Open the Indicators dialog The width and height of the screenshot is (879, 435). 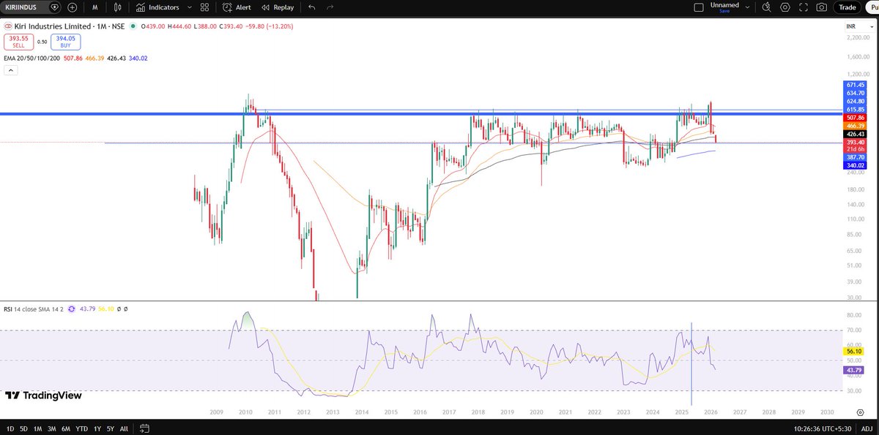tap(157, 7)
